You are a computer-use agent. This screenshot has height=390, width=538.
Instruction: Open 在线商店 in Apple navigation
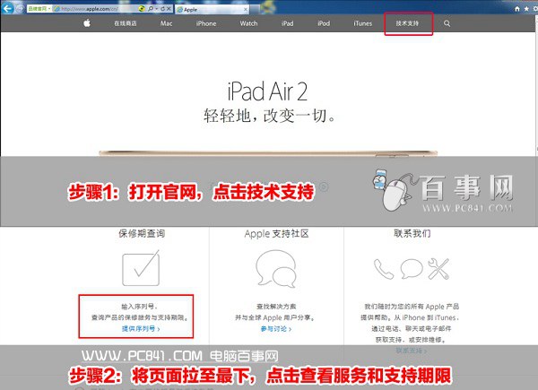click(126, 23)
